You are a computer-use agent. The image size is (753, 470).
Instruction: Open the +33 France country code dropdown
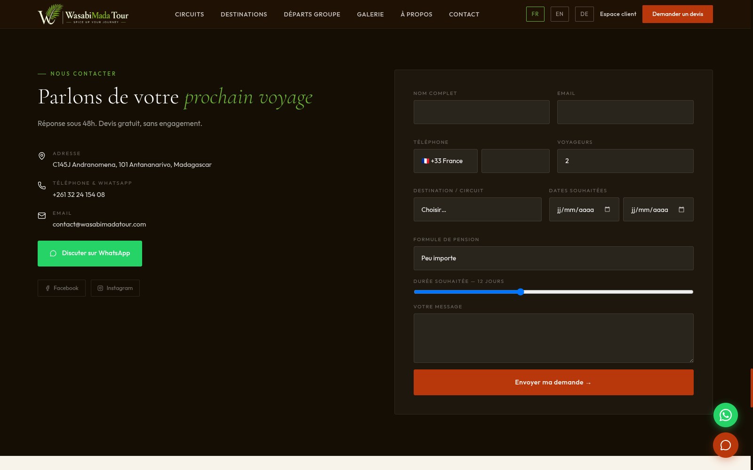445,161
